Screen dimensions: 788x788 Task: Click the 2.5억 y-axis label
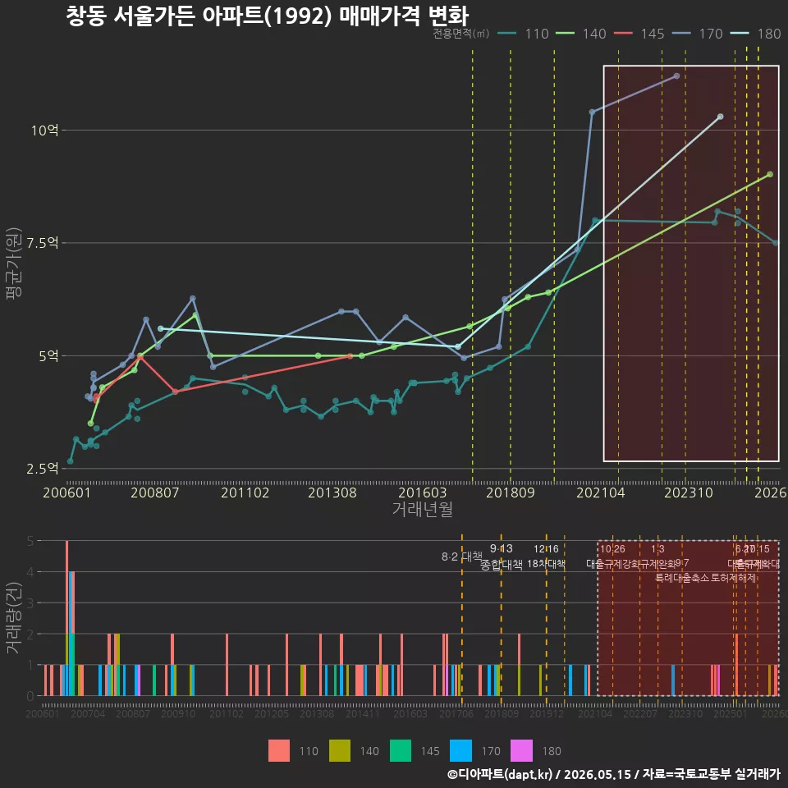(43, 469)
